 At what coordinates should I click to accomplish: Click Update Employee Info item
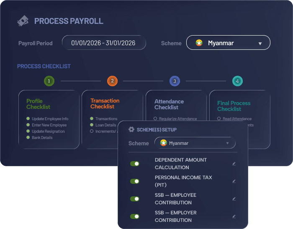pos(50,119)
